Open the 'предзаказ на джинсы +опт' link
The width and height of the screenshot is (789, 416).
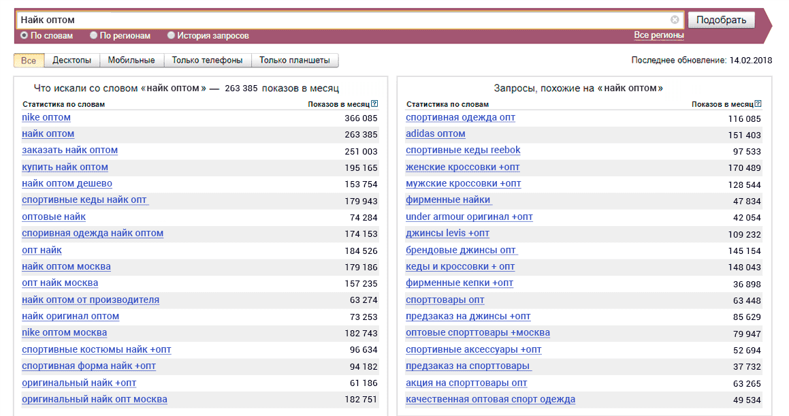[x=468, y=317]
